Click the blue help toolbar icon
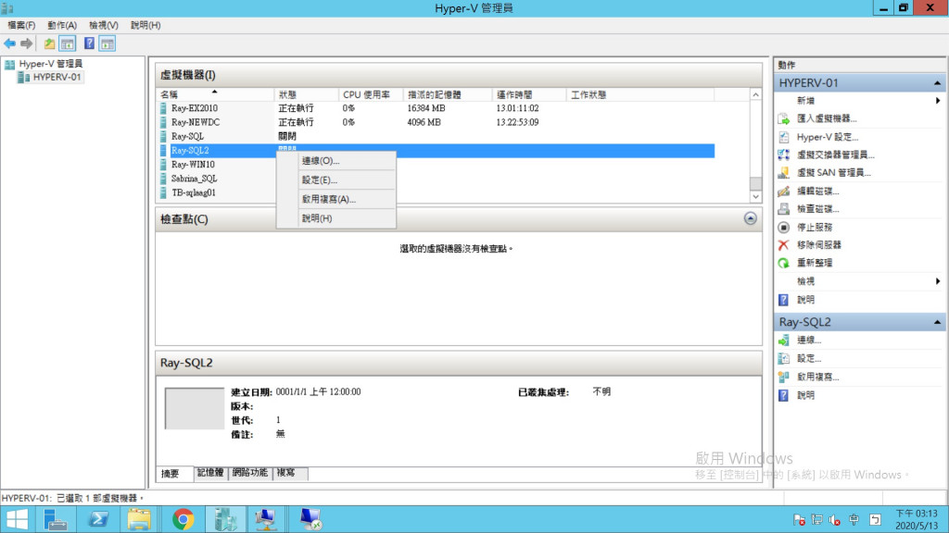This screenshot has width=949, height=533. point(89,43)
